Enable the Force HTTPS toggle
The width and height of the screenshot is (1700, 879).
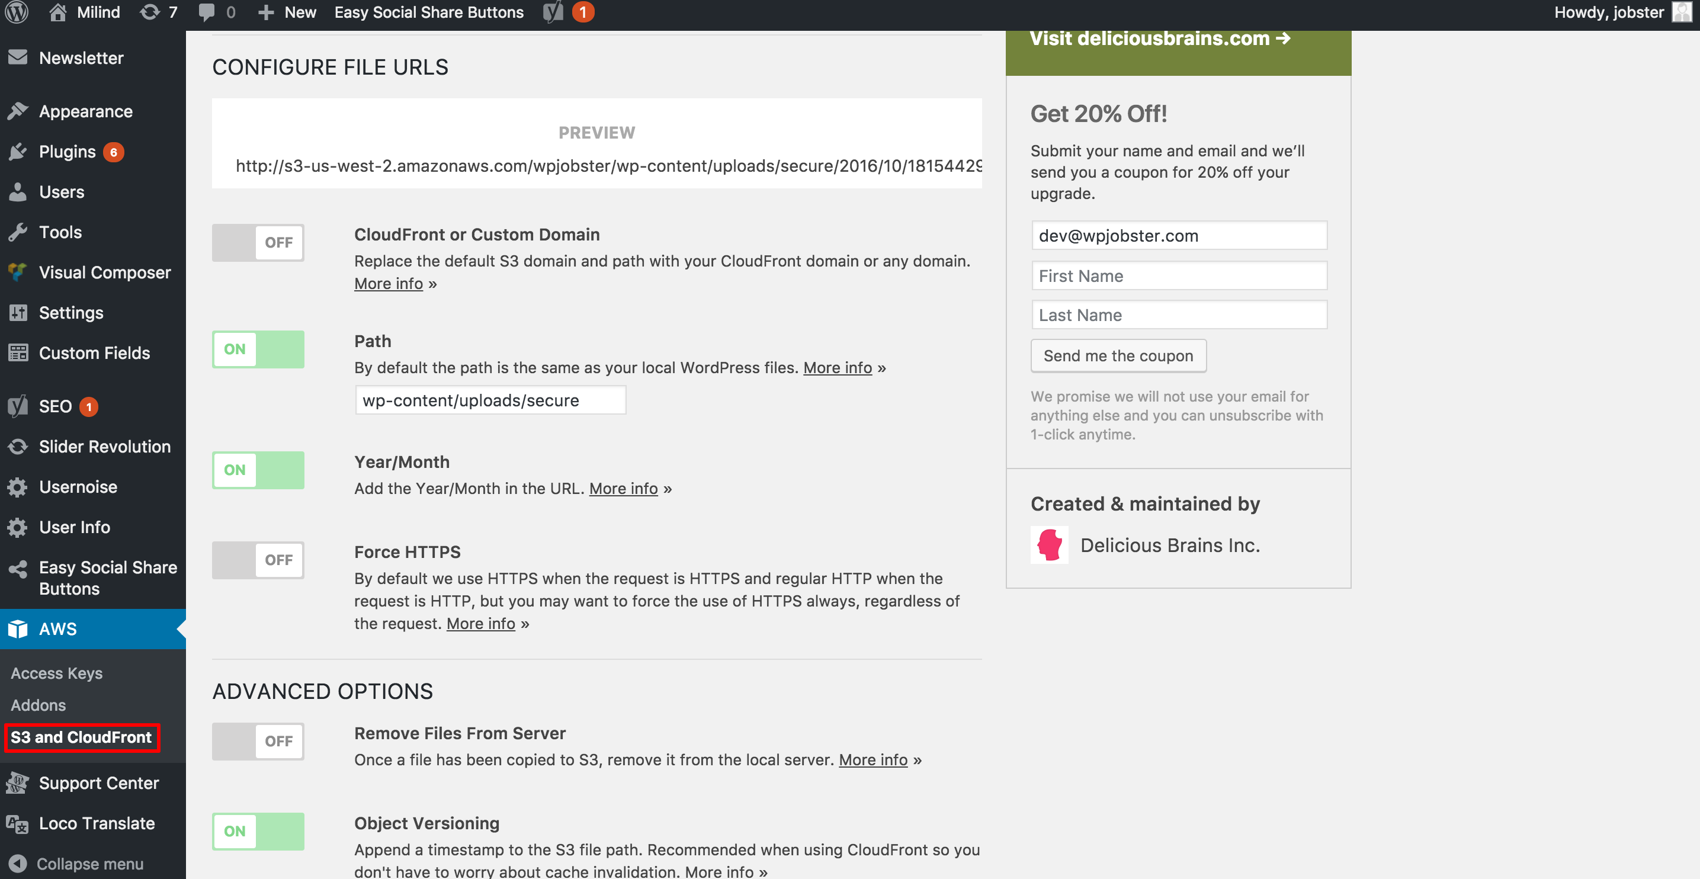(x=258, y=560)
